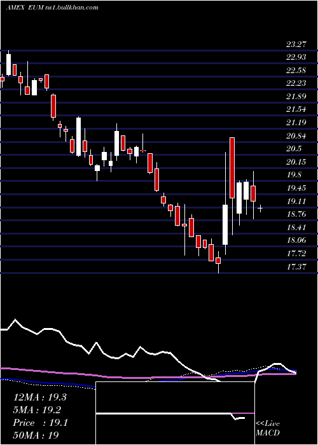The height and width of the screenshot is (445, 318).
Task: Click the 20.15 price axis label
Action: [296, 162]
